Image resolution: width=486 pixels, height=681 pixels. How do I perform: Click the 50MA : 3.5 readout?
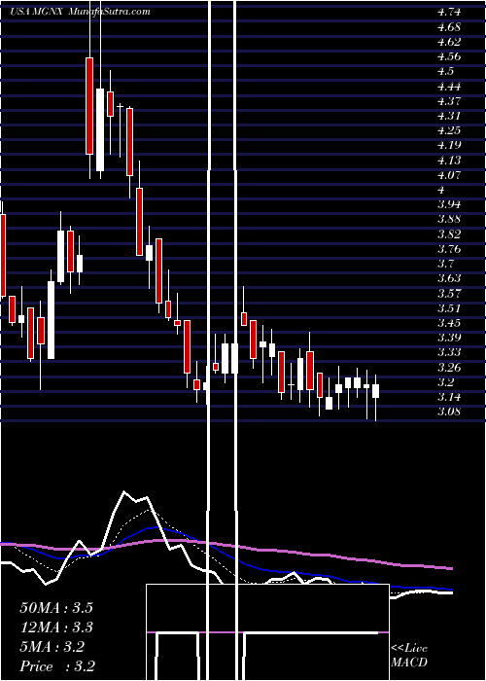[x=56, y=608]
